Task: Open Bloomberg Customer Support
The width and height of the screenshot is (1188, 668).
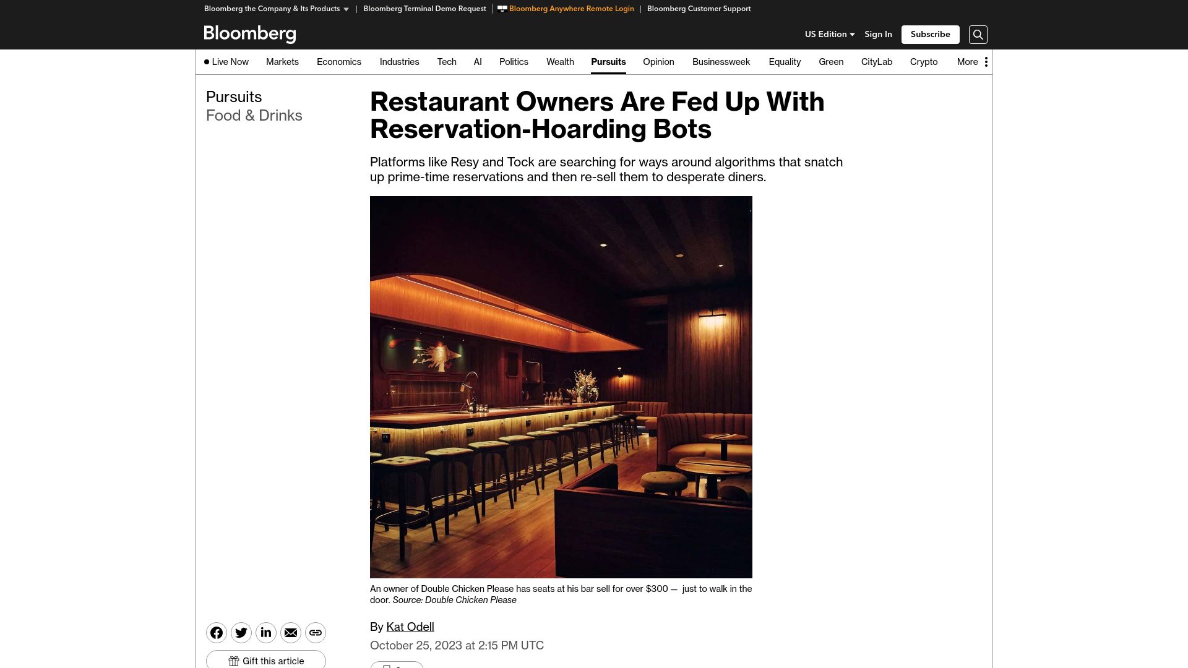Action: [x=699, y=9]
